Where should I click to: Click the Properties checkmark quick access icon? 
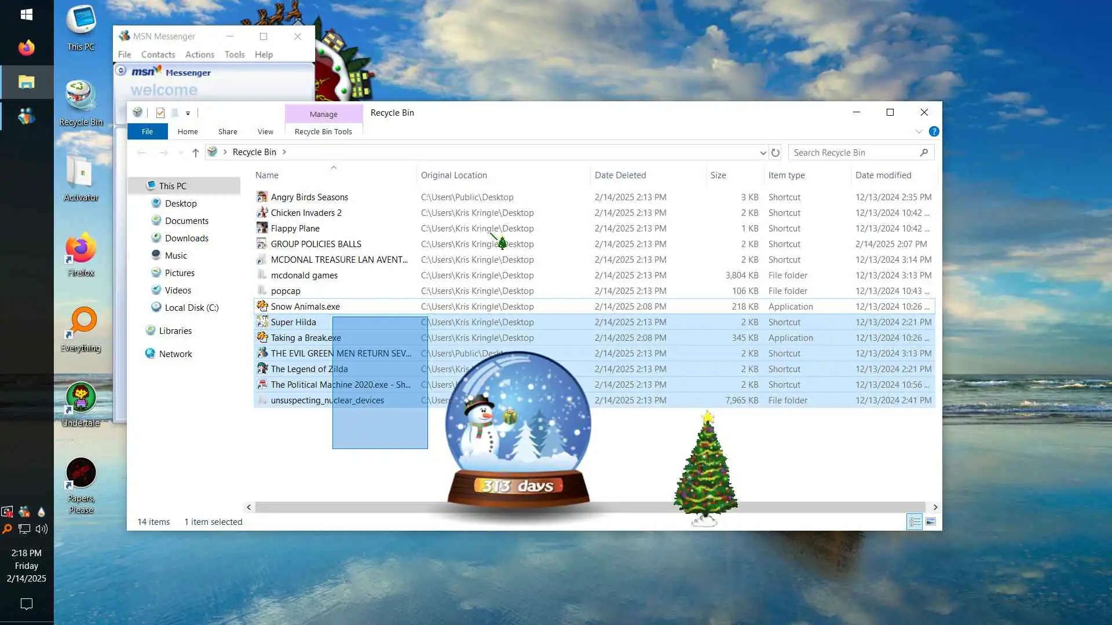pos(160,113)
